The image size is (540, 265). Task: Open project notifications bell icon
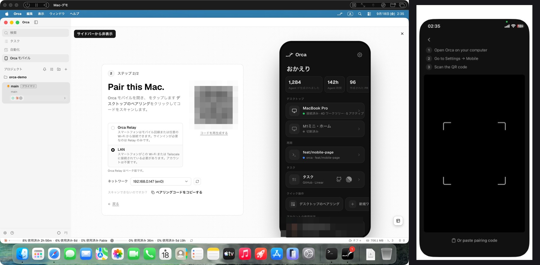[44, 69]
